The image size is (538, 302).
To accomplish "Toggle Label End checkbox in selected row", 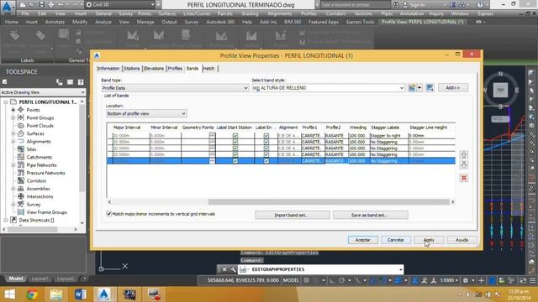I will tap(266, 161).
